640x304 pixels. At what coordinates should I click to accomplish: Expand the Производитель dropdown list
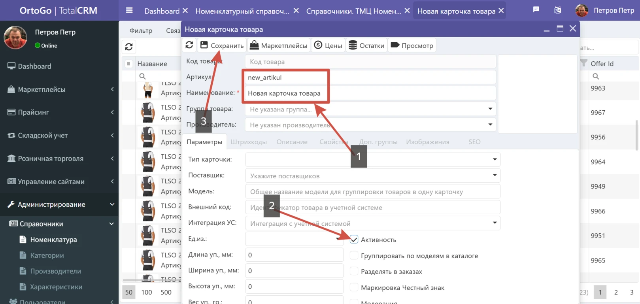490,125
